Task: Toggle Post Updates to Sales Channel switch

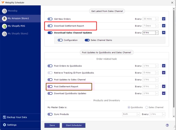Action: click(x=50, y=80)
